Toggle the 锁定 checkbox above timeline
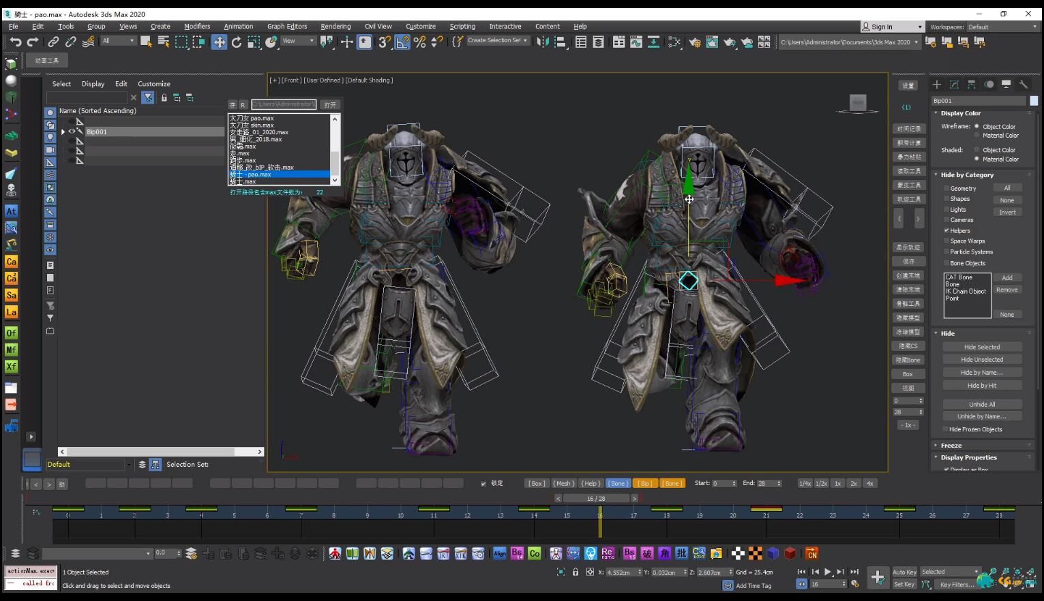The width and height of the screenshot is (1044, 601). [483, 484]
